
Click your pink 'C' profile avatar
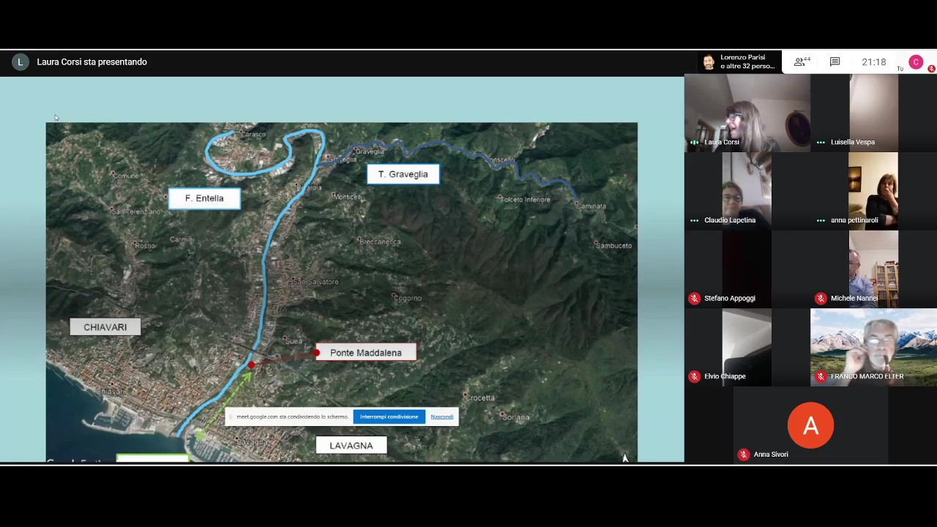tap(916, 62)
